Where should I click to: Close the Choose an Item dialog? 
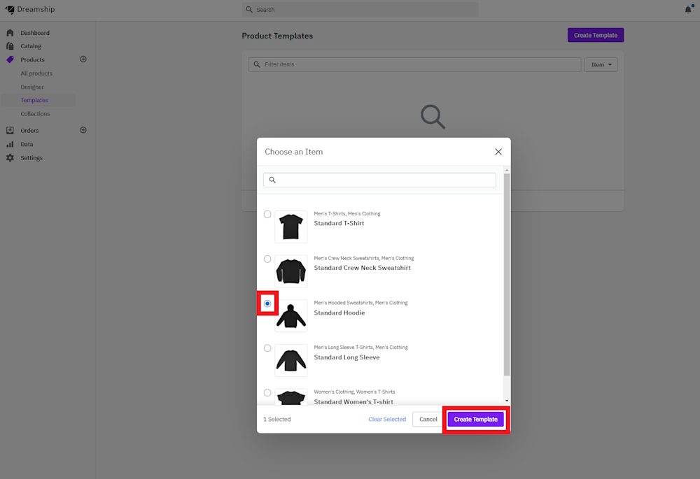(498, 152)
